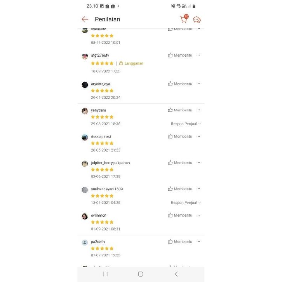
Task: Open more options for afgt276cfv's review
Action: 198,55
